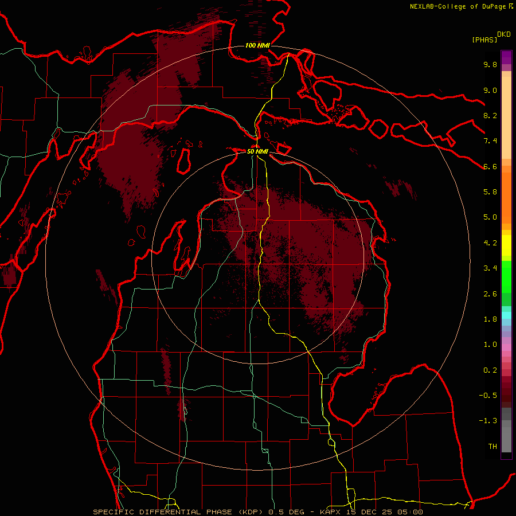Click the 50 NMI range ring label
The width and height of the screenshot is (516, 516).
point(257,151)
